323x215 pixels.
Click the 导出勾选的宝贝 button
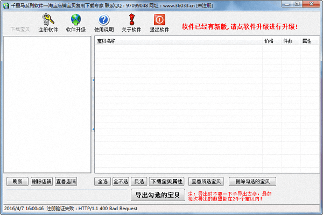pos(158,195)
